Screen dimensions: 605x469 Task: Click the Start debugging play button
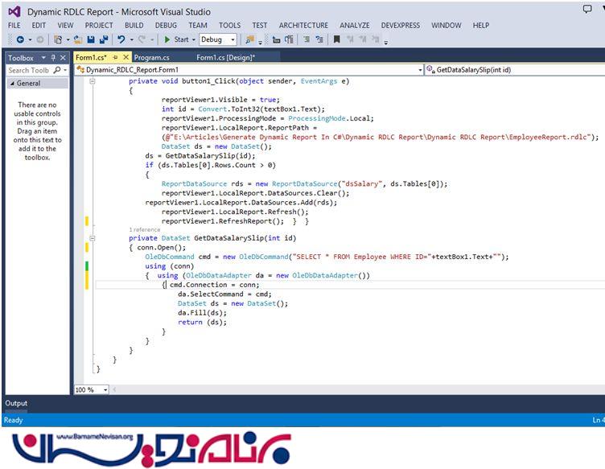[167, 39]
